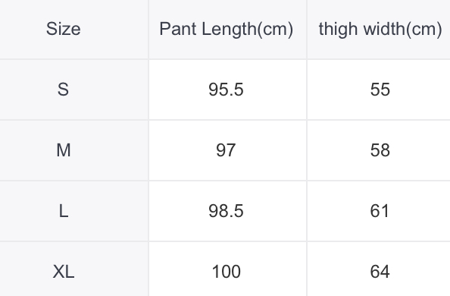Click the 97 pant length cell
Image resolution: width=450 pixels, height=296 pixels.
click(x=227, y=150)
